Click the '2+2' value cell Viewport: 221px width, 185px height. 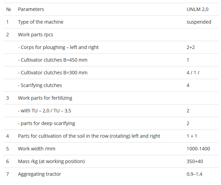click(191, 47)
